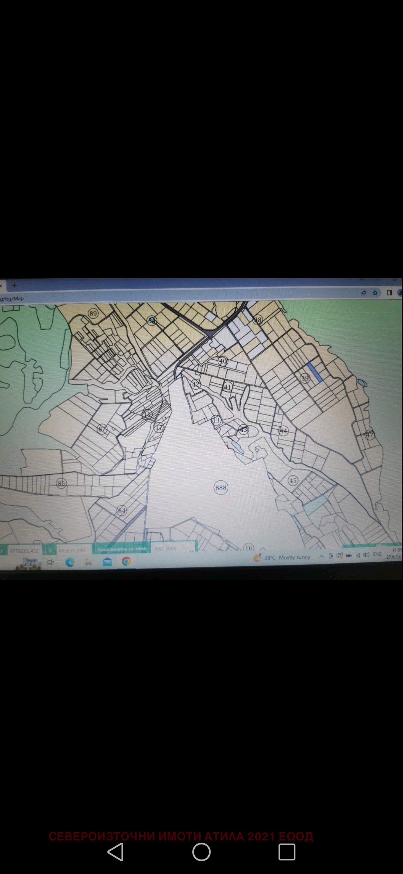The height and width of the screenshot is (874, 403).
Task: Collapse the coordinate bar with the up chevron
Action: 262,549
